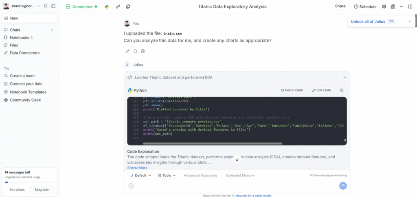Open Data Connectors in sidebar
The height and width of the screenshot is (197, 417).
click(24, 53)
